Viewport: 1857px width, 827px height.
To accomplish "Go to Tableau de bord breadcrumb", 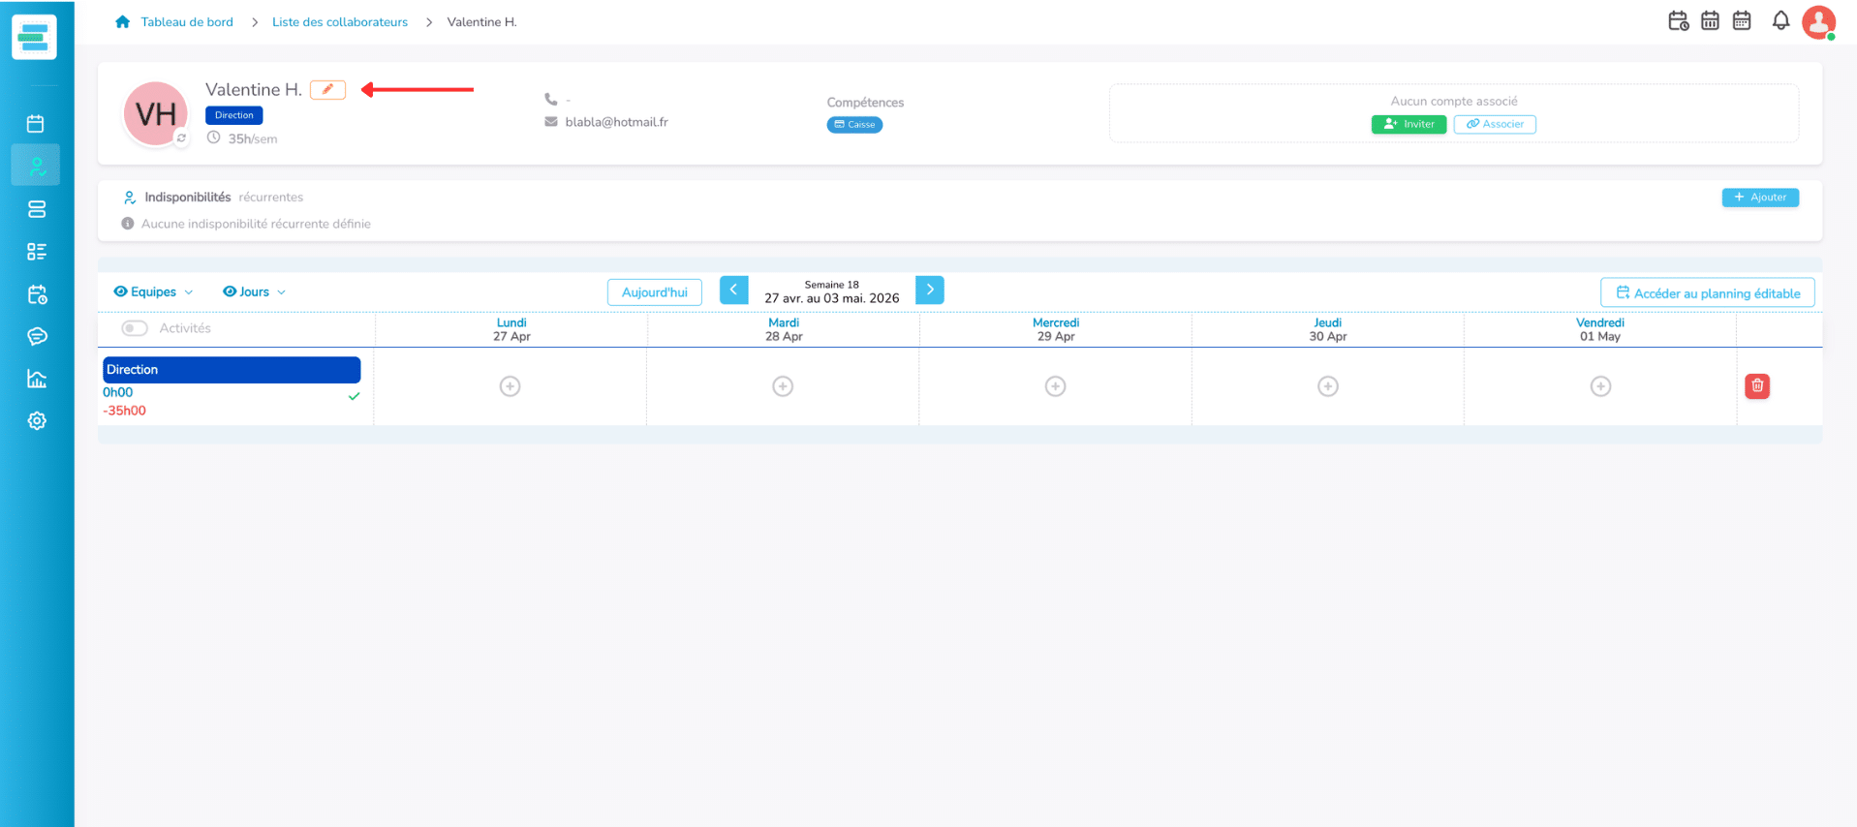I will pyautogui.click(x=187, y=22).
